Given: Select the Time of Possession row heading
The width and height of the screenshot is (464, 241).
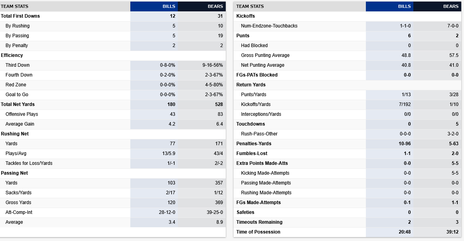Looking at the screenshot, I should [258, 232].
